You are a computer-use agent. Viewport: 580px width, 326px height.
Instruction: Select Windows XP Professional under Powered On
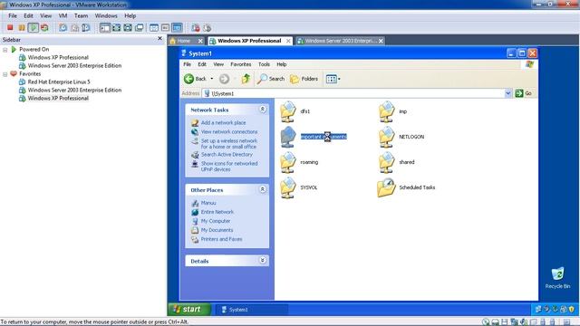coord(58,58)
